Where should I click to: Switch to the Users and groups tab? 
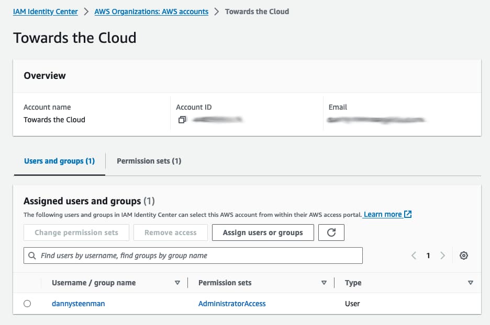pyautogui.click(x=59, y=161)
